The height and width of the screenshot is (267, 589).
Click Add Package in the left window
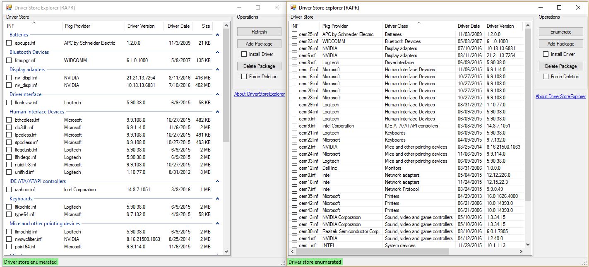point(259,44)
